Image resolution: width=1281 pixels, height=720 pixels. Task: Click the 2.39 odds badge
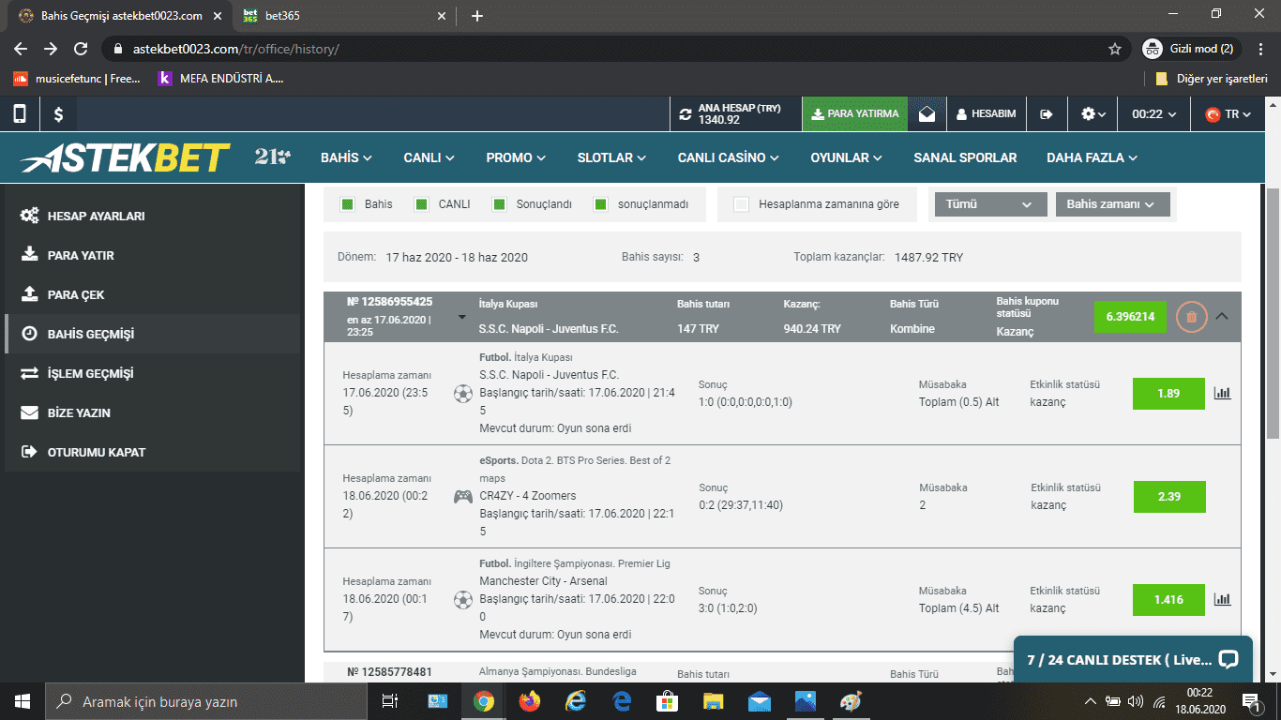[x=1168, y=497]
